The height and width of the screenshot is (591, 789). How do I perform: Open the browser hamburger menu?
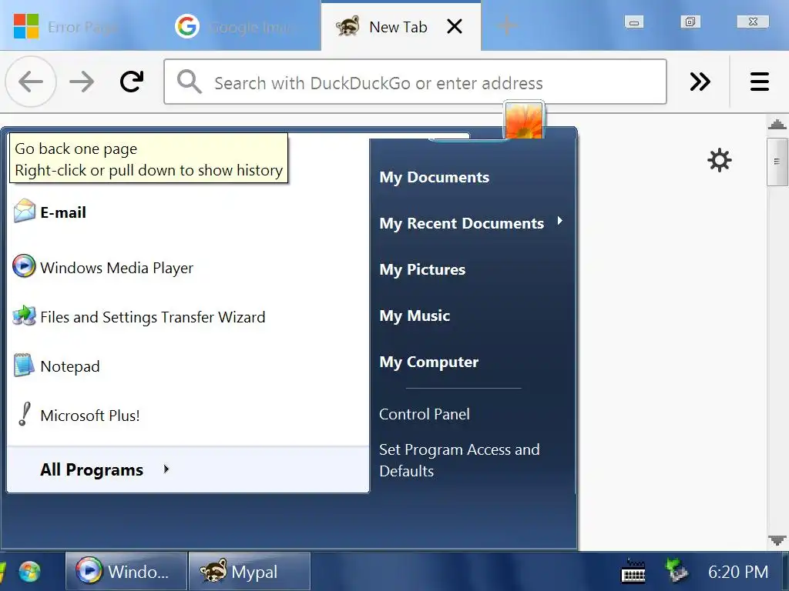pyautogui.click(x=759, y=82)
